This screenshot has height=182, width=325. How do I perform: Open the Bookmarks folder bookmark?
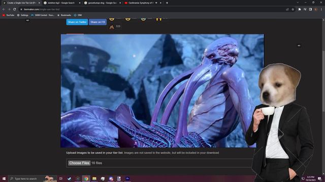point(64,15)
